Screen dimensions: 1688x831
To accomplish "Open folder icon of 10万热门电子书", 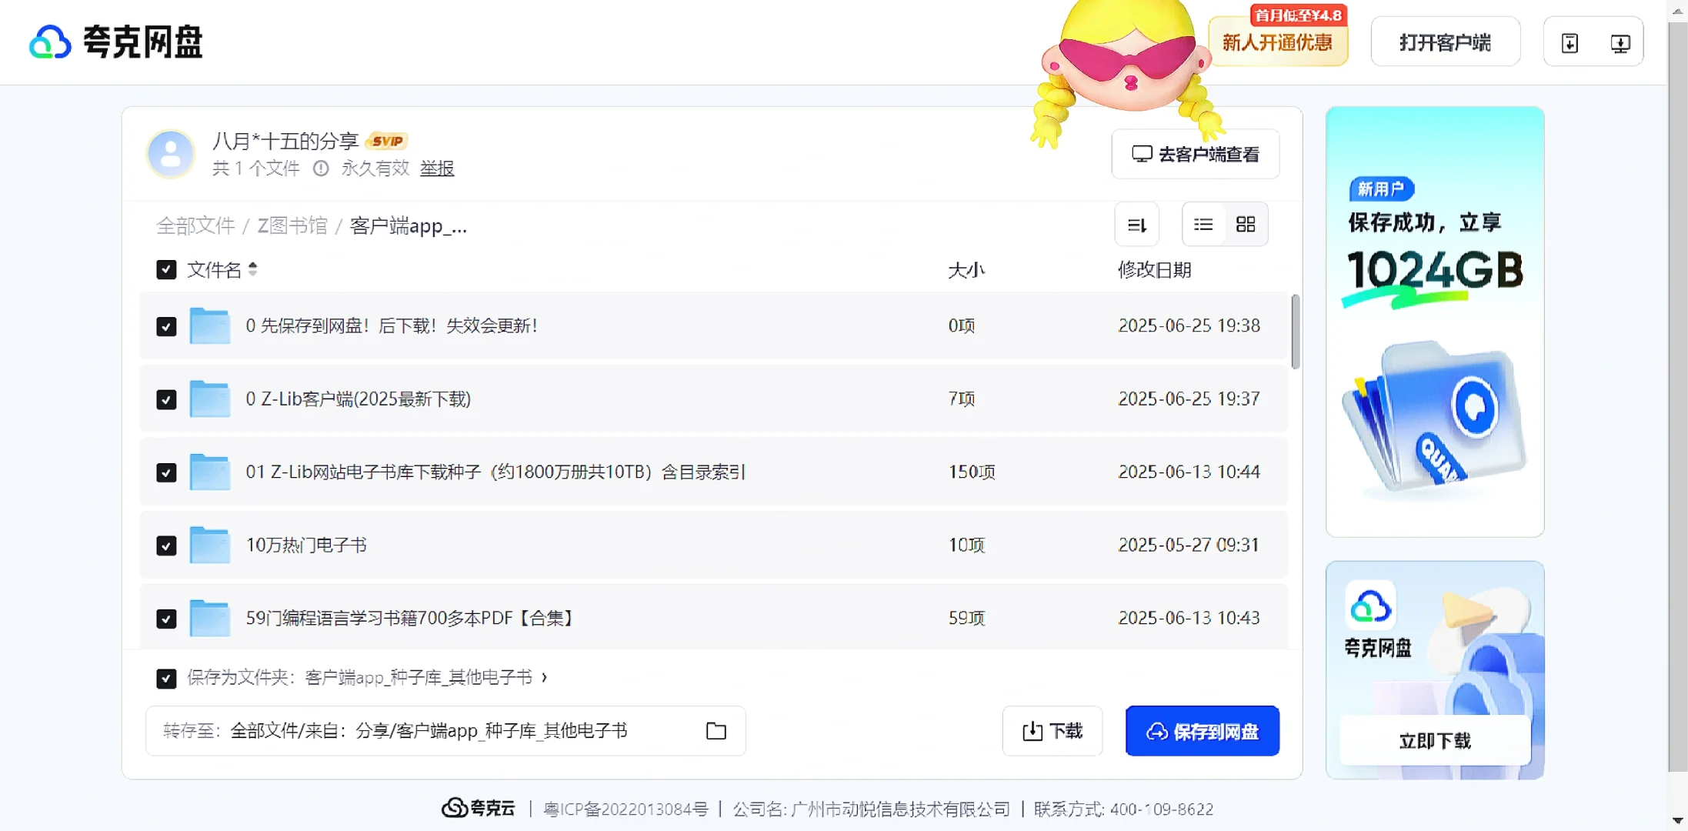I will tap(209, 544).
